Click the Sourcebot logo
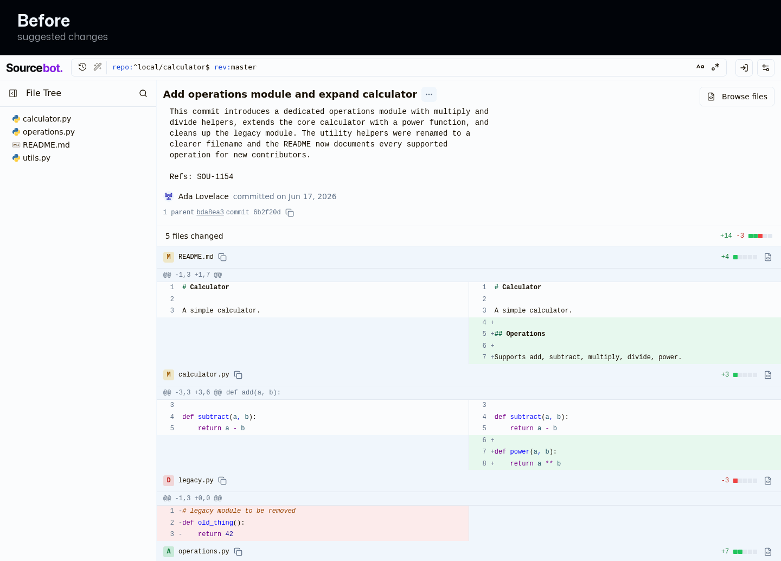Screen dimensions: 781x561 point(34,68)
